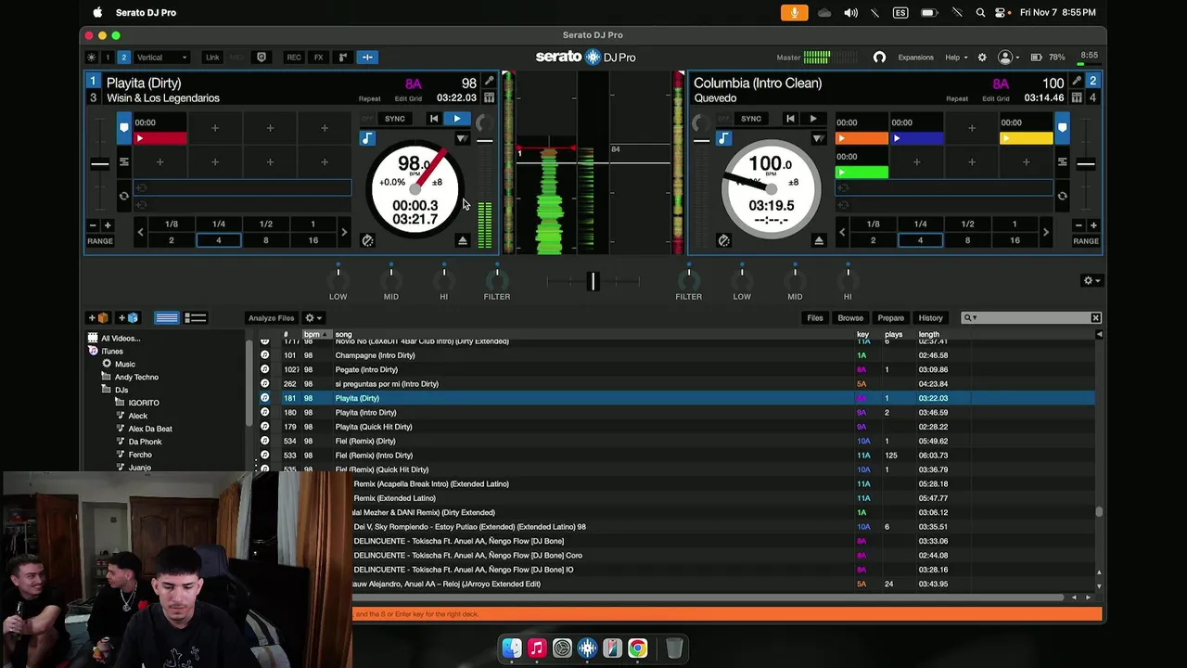Toggle Repeat on right deck
1187x668 pixels.
pyautogui.click(x=957, y=98)
